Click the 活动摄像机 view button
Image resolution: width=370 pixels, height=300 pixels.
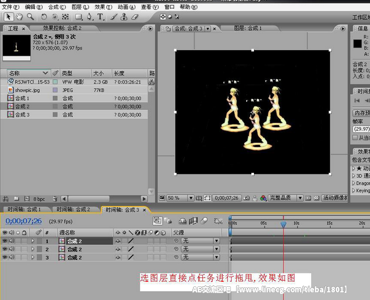click(x=335, y=198)
